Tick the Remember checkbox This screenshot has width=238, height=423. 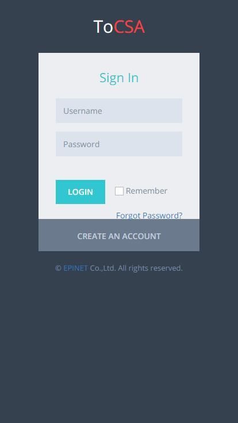(x=119, y=191)
